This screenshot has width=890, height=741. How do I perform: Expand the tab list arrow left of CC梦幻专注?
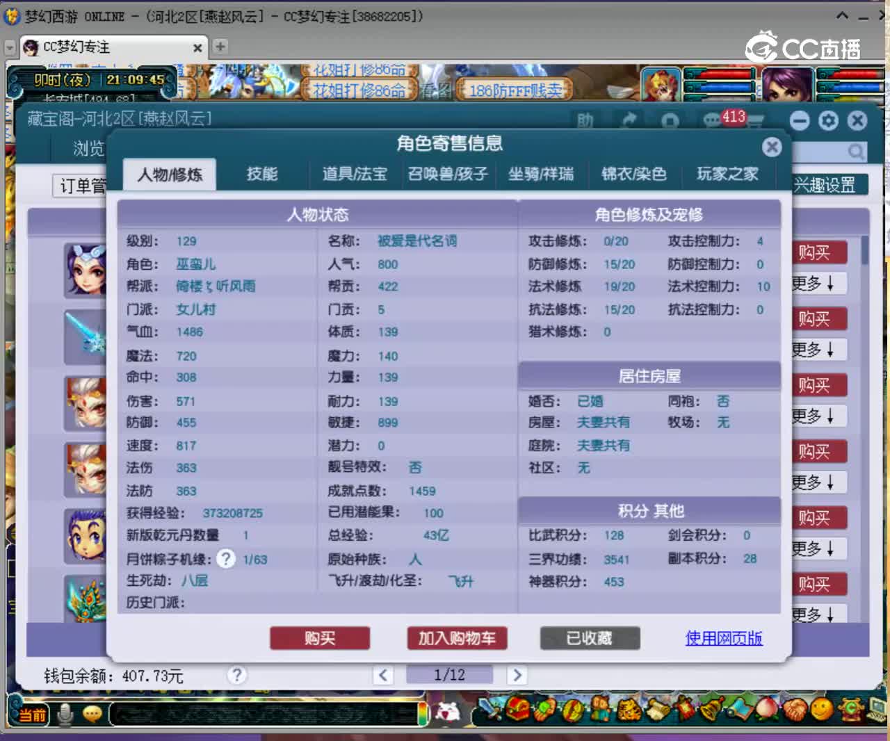tap(10, 48)
